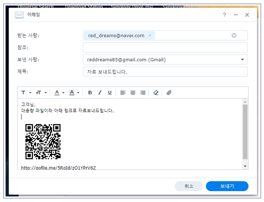
Task: Remove red_dreams@naver.com recipient chip
Action: [150, 35]
